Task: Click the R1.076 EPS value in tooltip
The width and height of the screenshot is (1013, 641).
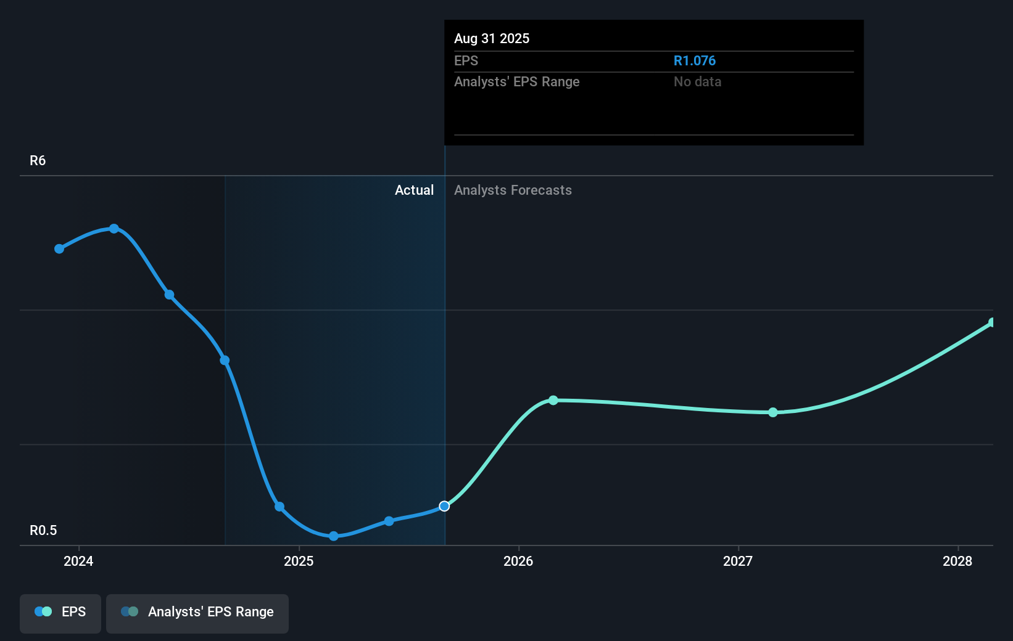Action: click(695, 60)
